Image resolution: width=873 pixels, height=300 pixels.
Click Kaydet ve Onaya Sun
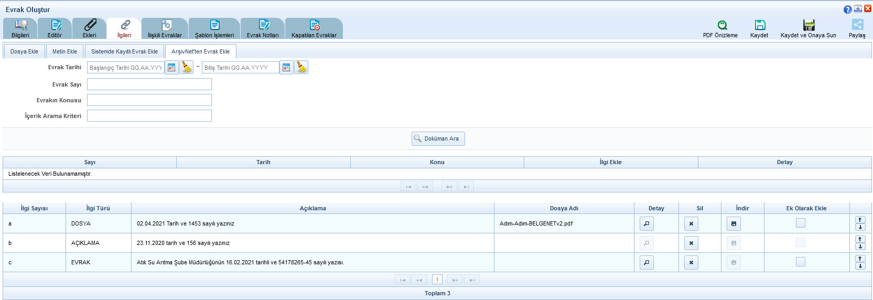pyautogui.click(x=808, y=28)
